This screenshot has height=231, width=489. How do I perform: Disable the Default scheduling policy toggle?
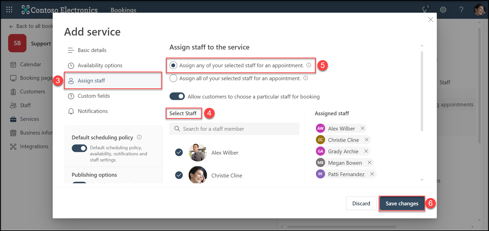(x=79, y=148)
